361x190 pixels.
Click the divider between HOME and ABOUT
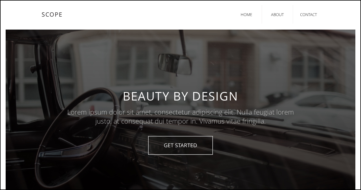coord(262,14)
